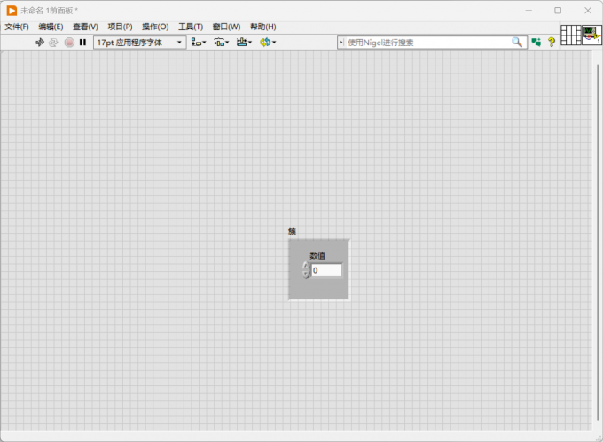Open the 文件(F) menu
603x442 pixels.
(17, 27)
